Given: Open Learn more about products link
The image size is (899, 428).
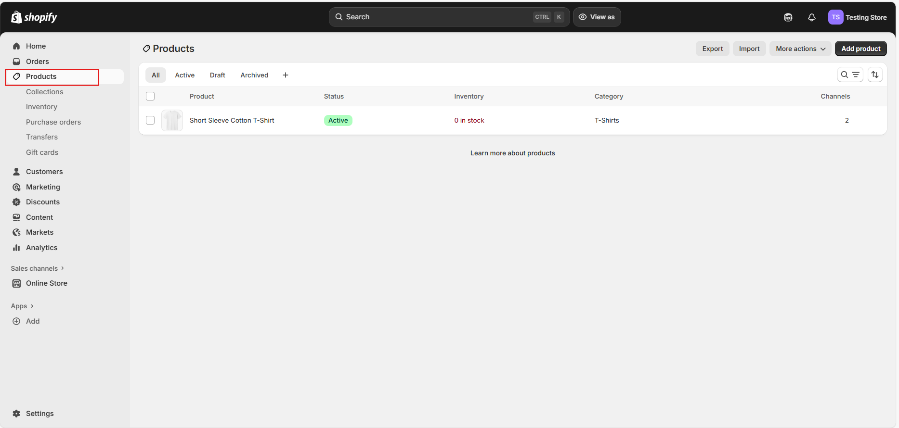Looking at the screenshot, I should click(x=512, y=153).
